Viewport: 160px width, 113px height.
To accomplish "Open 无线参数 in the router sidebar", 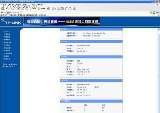I will tap(7, 40).
